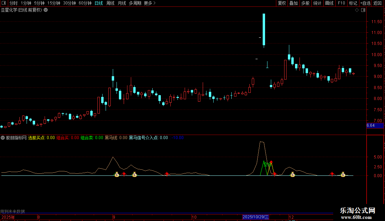Expand the 更多 > periods menu
This screenshot has height=221, width=385.
(x=150, y=3)
